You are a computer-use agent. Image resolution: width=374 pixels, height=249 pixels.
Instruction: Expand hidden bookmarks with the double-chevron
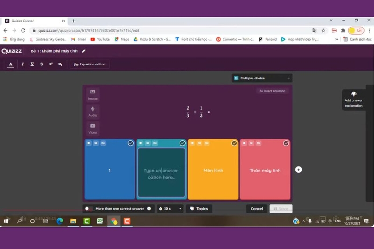coord(336,39)
